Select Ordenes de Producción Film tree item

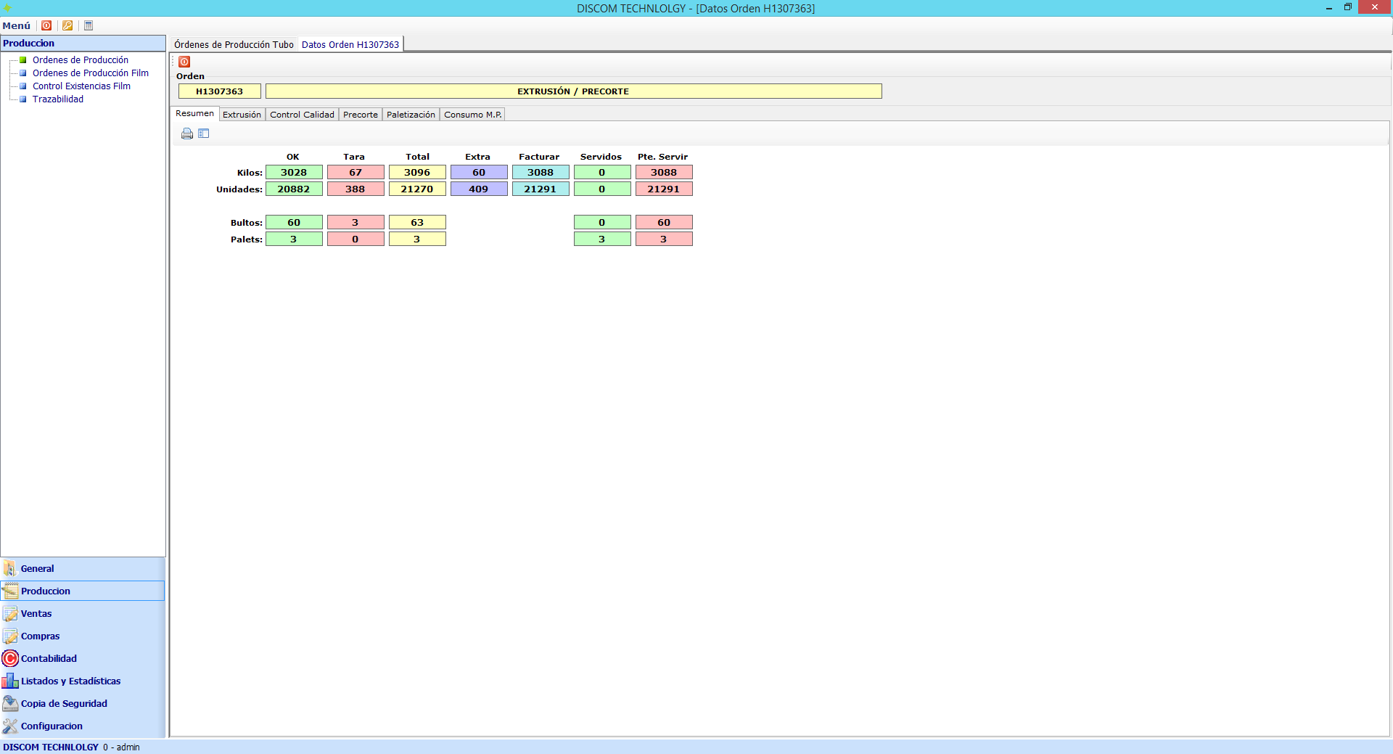point(90,73)
